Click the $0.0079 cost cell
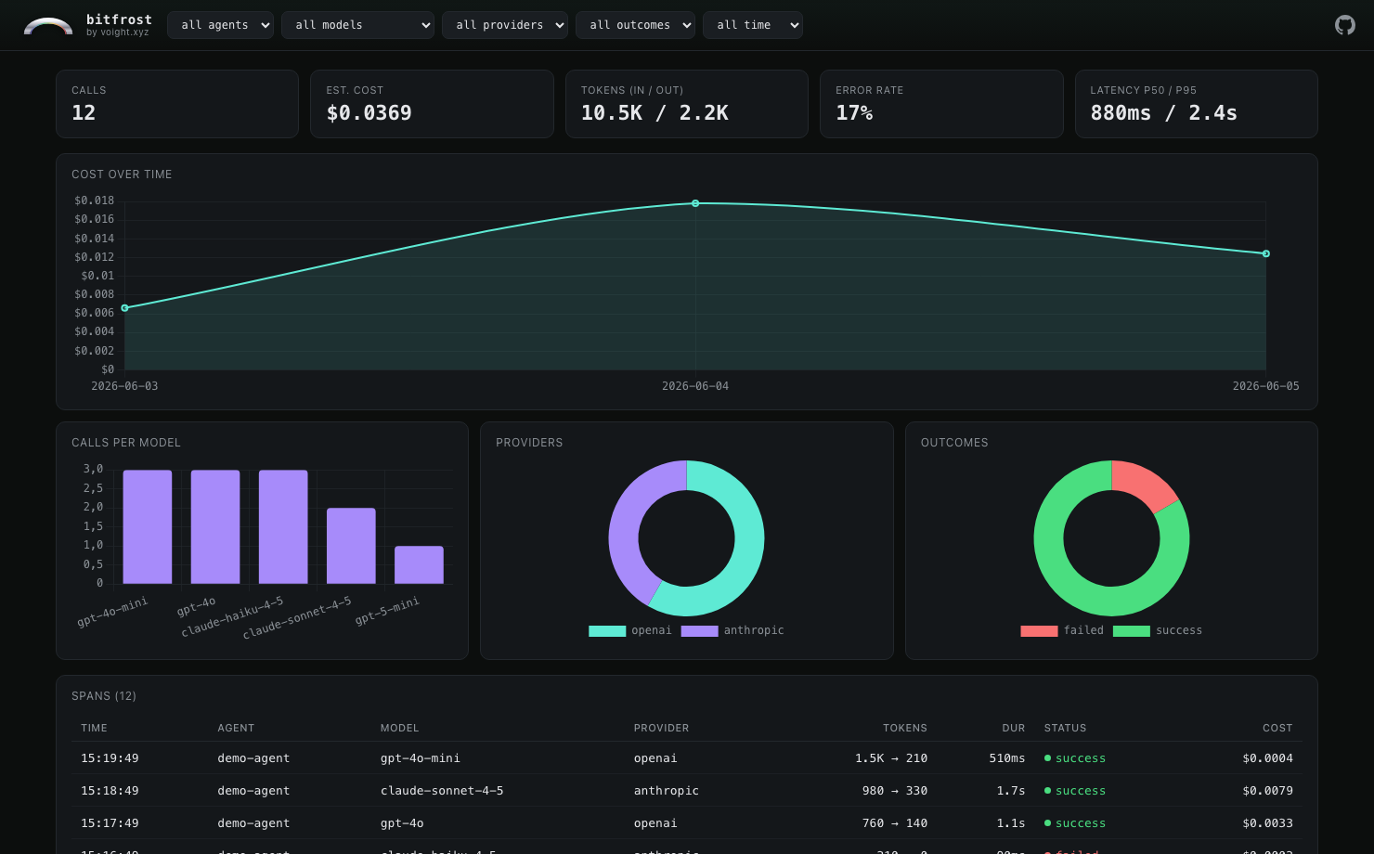The height and width of the screenshot is (854, 1374). pos(1267,791)
